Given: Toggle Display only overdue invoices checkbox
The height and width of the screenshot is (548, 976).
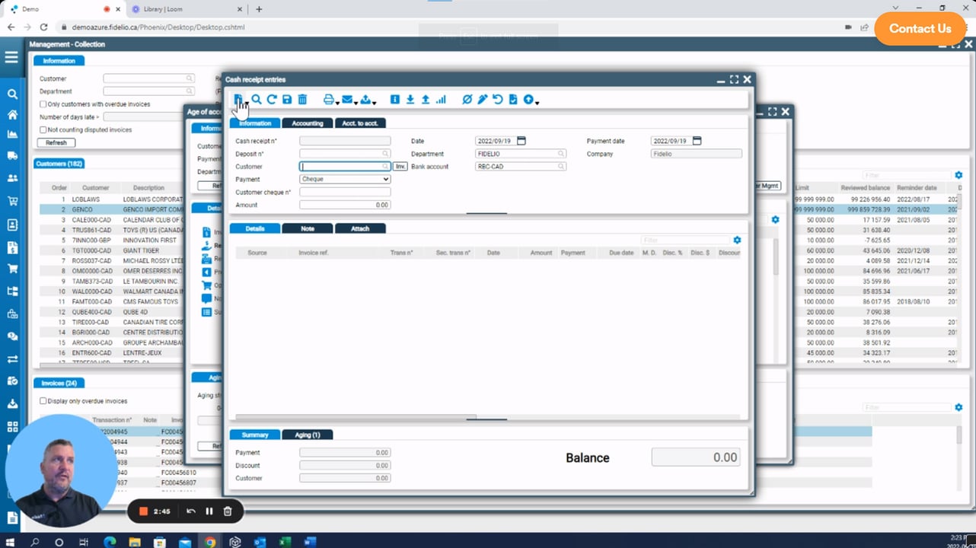Looking at the screenshot, I should tap(43, 401).
